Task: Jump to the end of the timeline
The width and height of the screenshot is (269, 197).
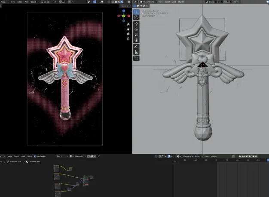Action: point(256,156)
